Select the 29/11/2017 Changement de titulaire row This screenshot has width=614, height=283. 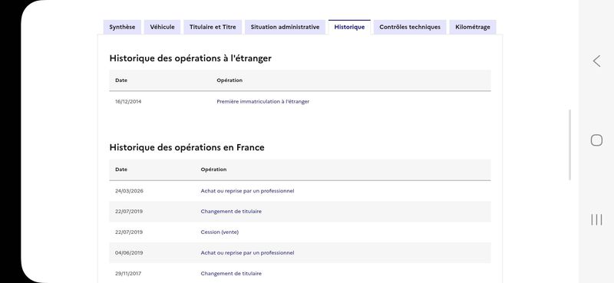coord(300,273)
